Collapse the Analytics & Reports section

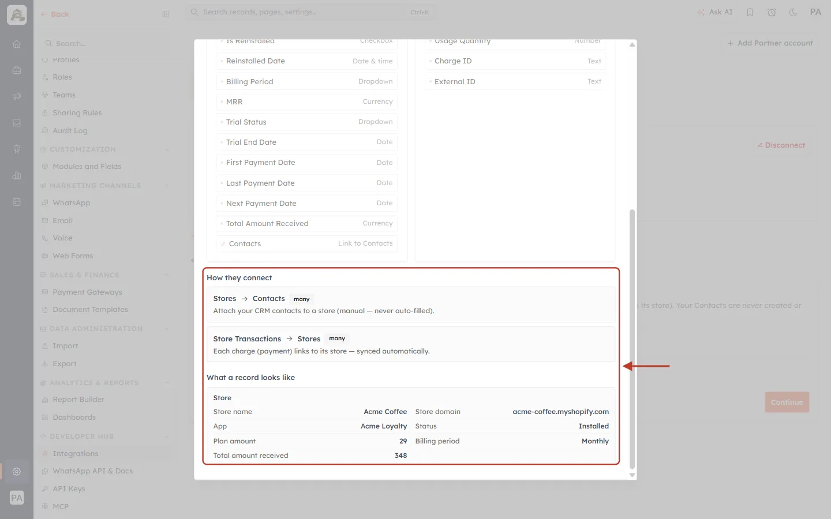pyautogui.click(x=167, y=383)
